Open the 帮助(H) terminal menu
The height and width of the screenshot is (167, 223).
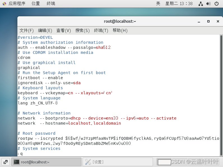(120, 31)
